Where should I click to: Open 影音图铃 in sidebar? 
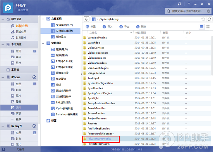[19, 38]
